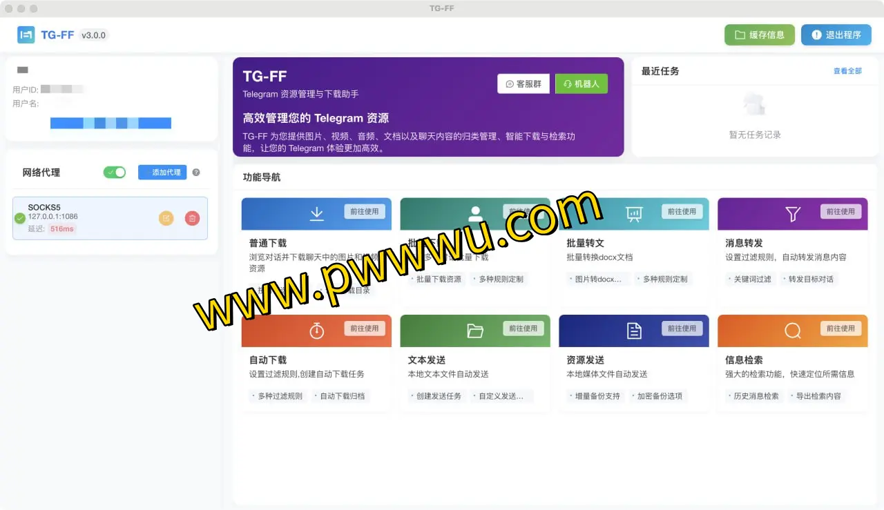Open 缓存信息 from the top bar
884x510 pixels.
point(759,35)
